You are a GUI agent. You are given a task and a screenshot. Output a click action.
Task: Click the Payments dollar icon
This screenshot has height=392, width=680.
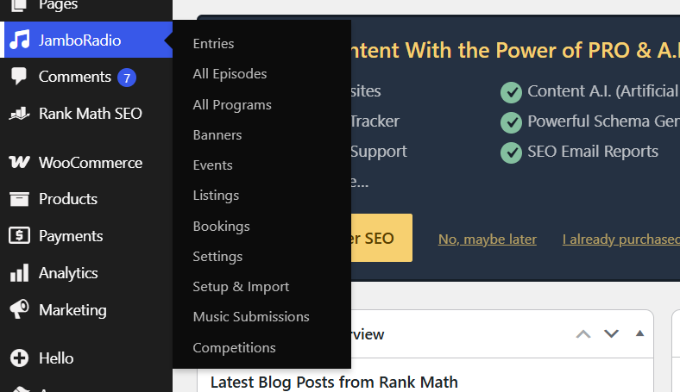(19, 236)
